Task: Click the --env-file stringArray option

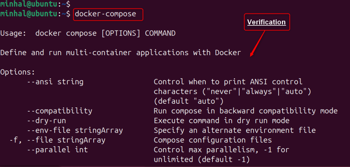Action: pyautogui.click(x=75, y=130)
